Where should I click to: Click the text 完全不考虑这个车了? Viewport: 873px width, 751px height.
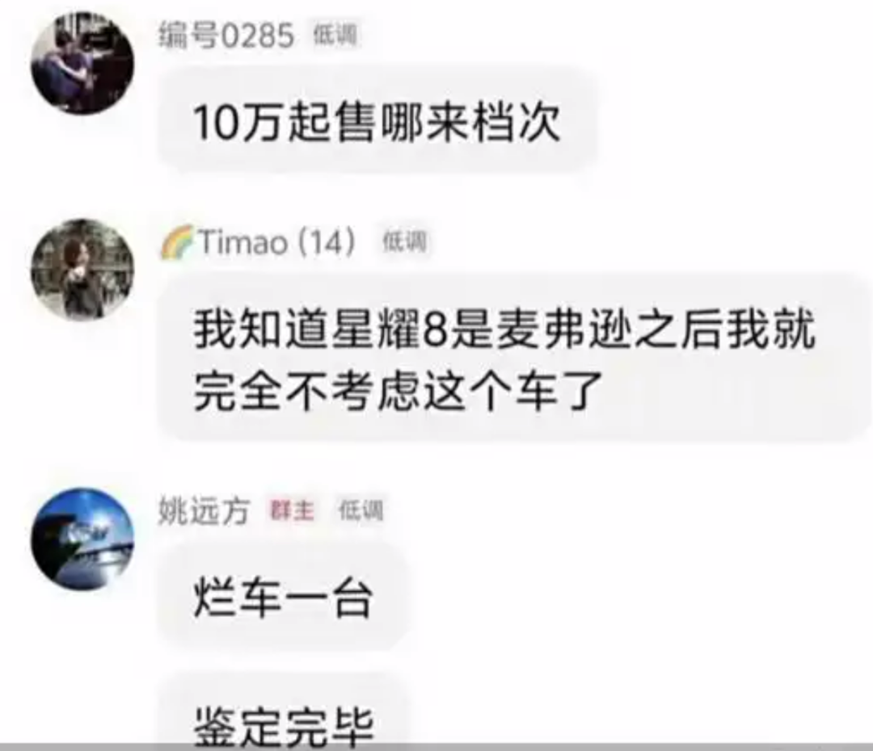pyautogui.click(x=398, y=391)
